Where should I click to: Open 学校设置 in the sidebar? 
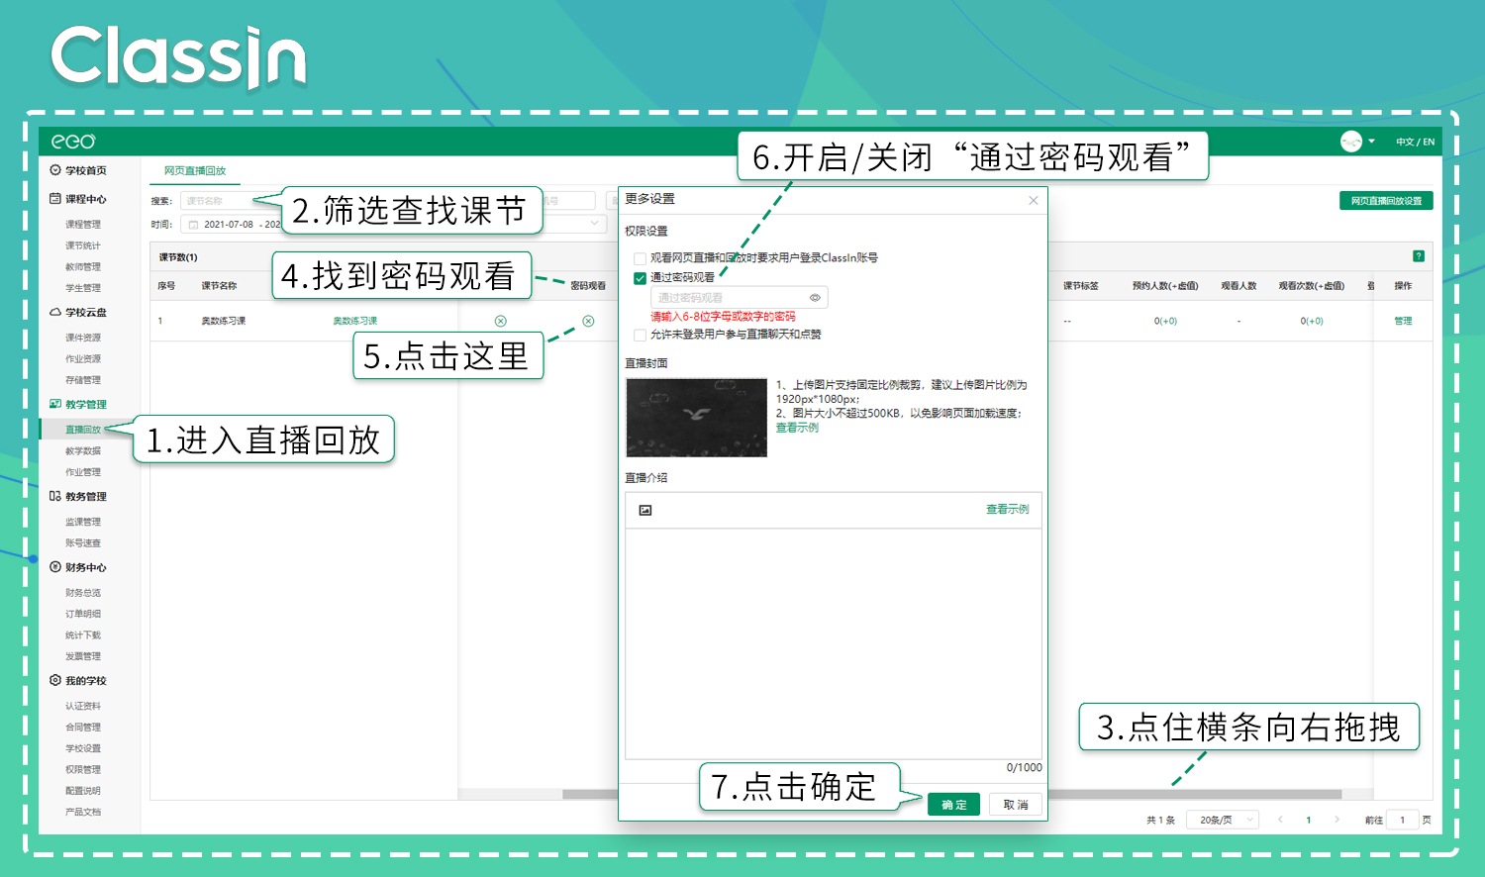point(83,748)
